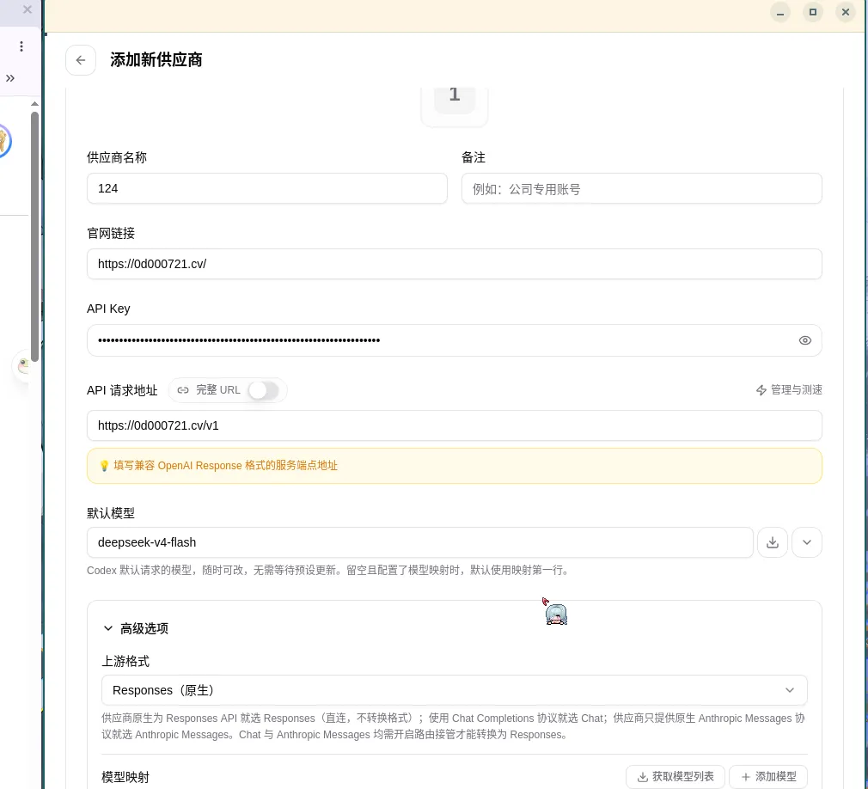Minimize the provider window
868x789 pixels.
[780, 12]
